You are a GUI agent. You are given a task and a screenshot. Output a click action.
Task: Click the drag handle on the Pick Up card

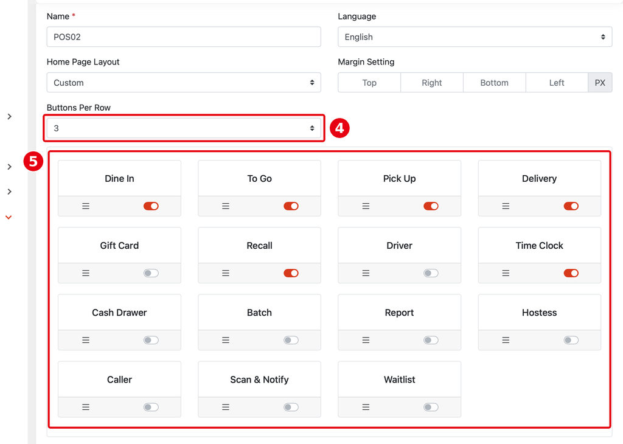pyautogui.click(x=366, y=206)
